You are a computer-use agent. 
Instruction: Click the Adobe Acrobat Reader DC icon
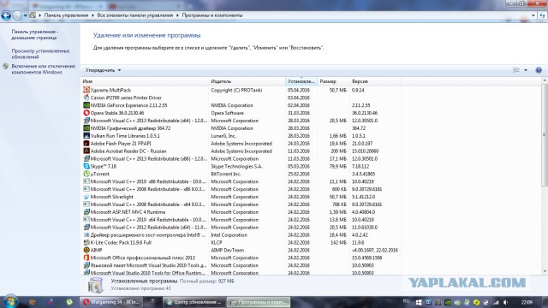86,151
